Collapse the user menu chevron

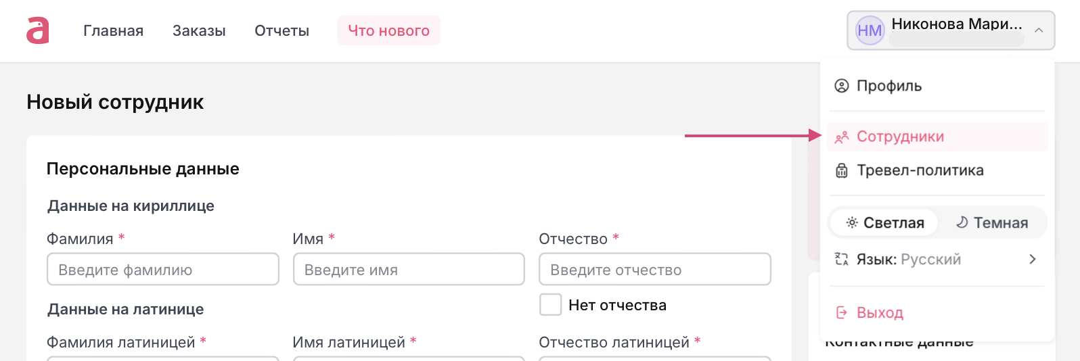coord(1039,30)
